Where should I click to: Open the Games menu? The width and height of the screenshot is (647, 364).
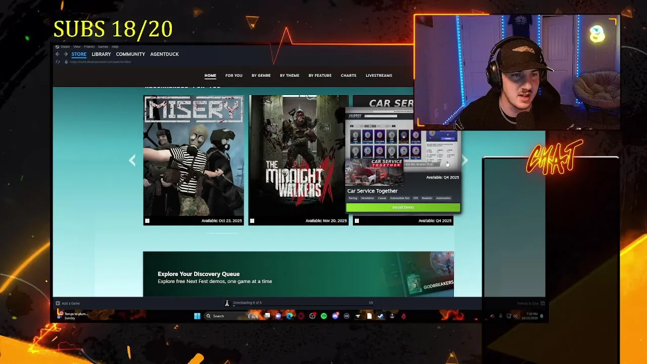point(103,47)
